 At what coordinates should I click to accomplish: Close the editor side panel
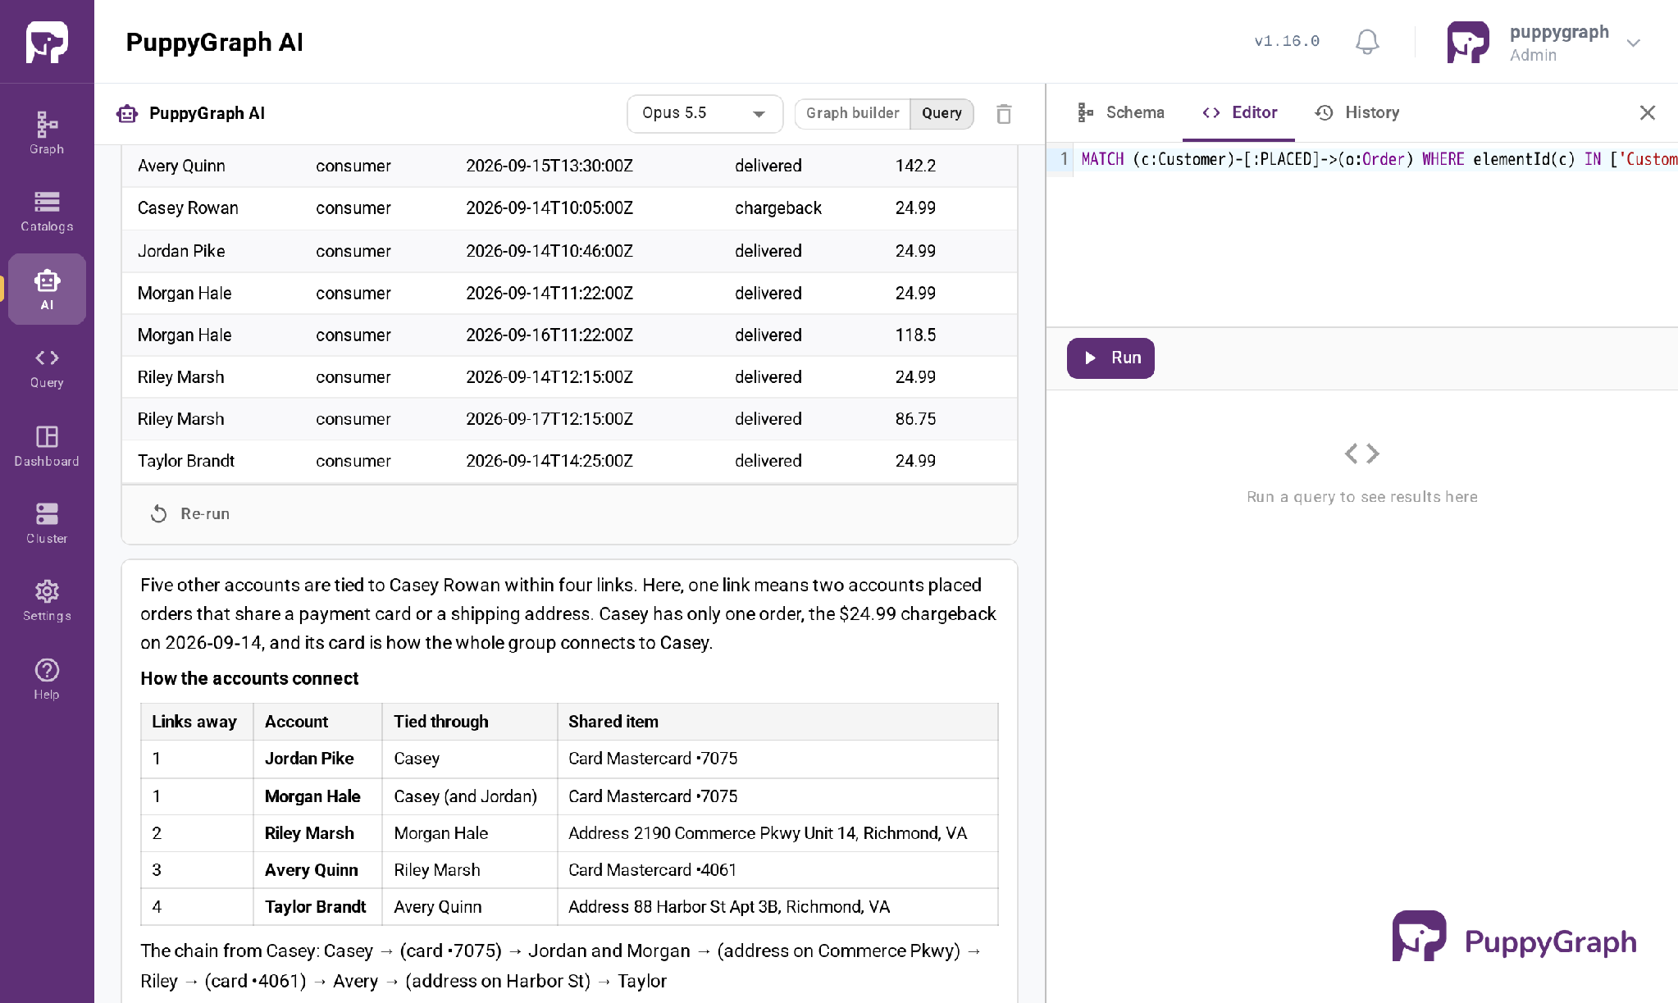[x=1647, y=112]
